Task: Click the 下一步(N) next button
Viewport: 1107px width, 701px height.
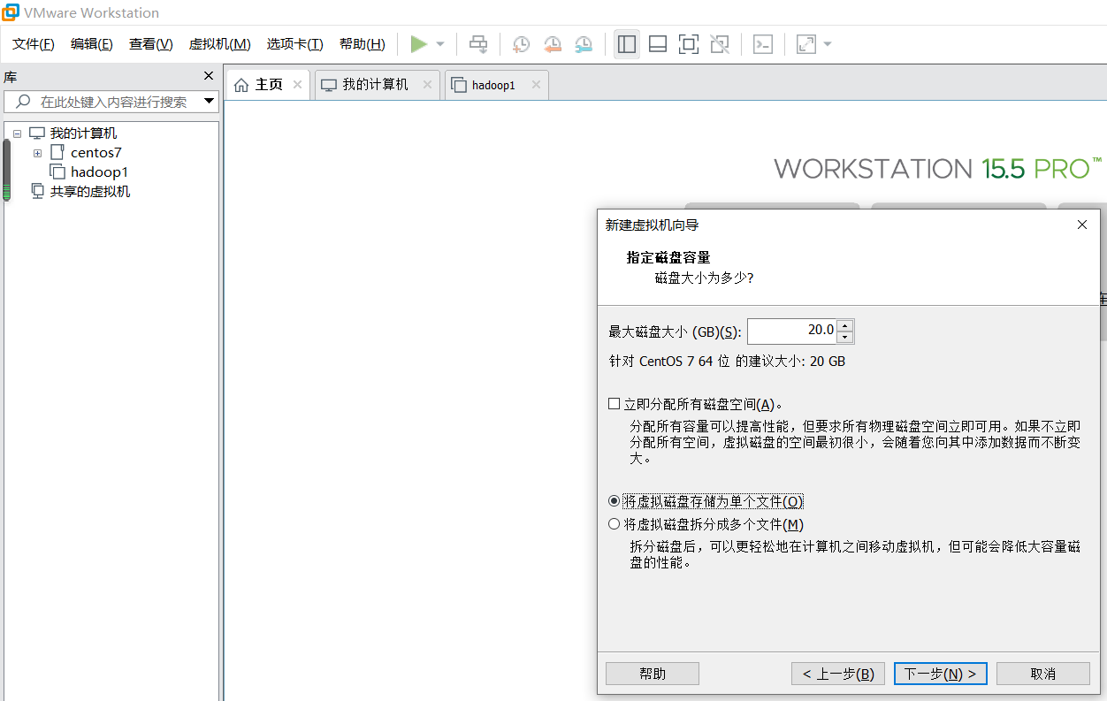Action: [x=941, y=674]
